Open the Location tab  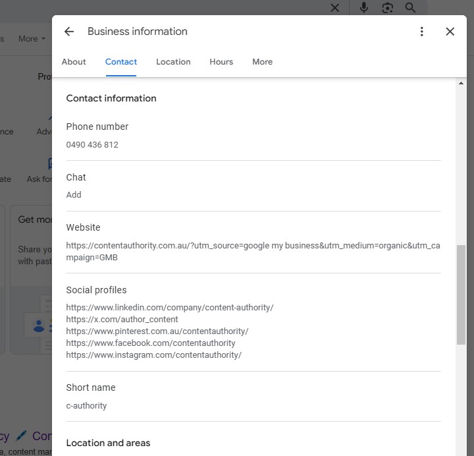(173, 62)
